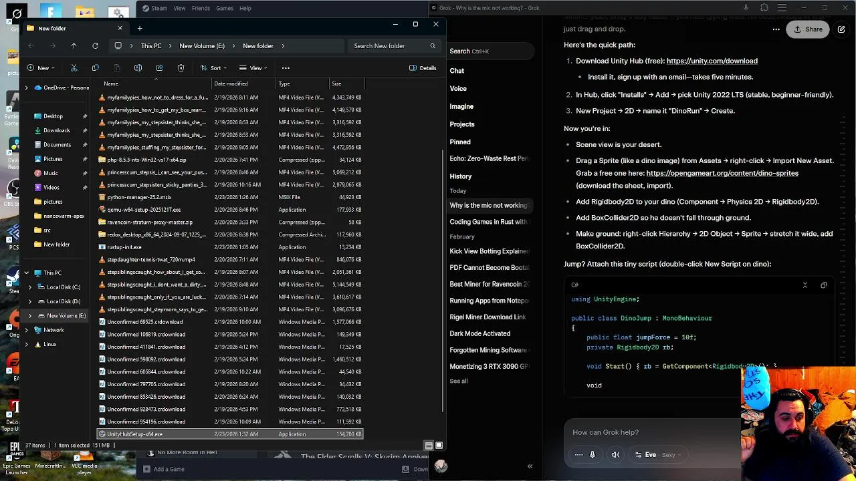
Task: Open Steam's Help menu
Action: pyautogui.click(x=245, y=8)
